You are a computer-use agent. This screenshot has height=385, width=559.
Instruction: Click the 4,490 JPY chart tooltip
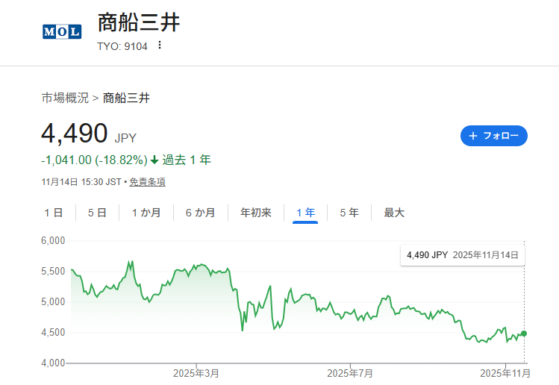463,254
